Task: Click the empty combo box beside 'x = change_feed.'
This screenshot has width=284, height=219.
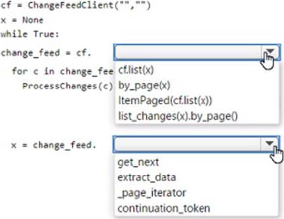Action: tap(196, 144)
